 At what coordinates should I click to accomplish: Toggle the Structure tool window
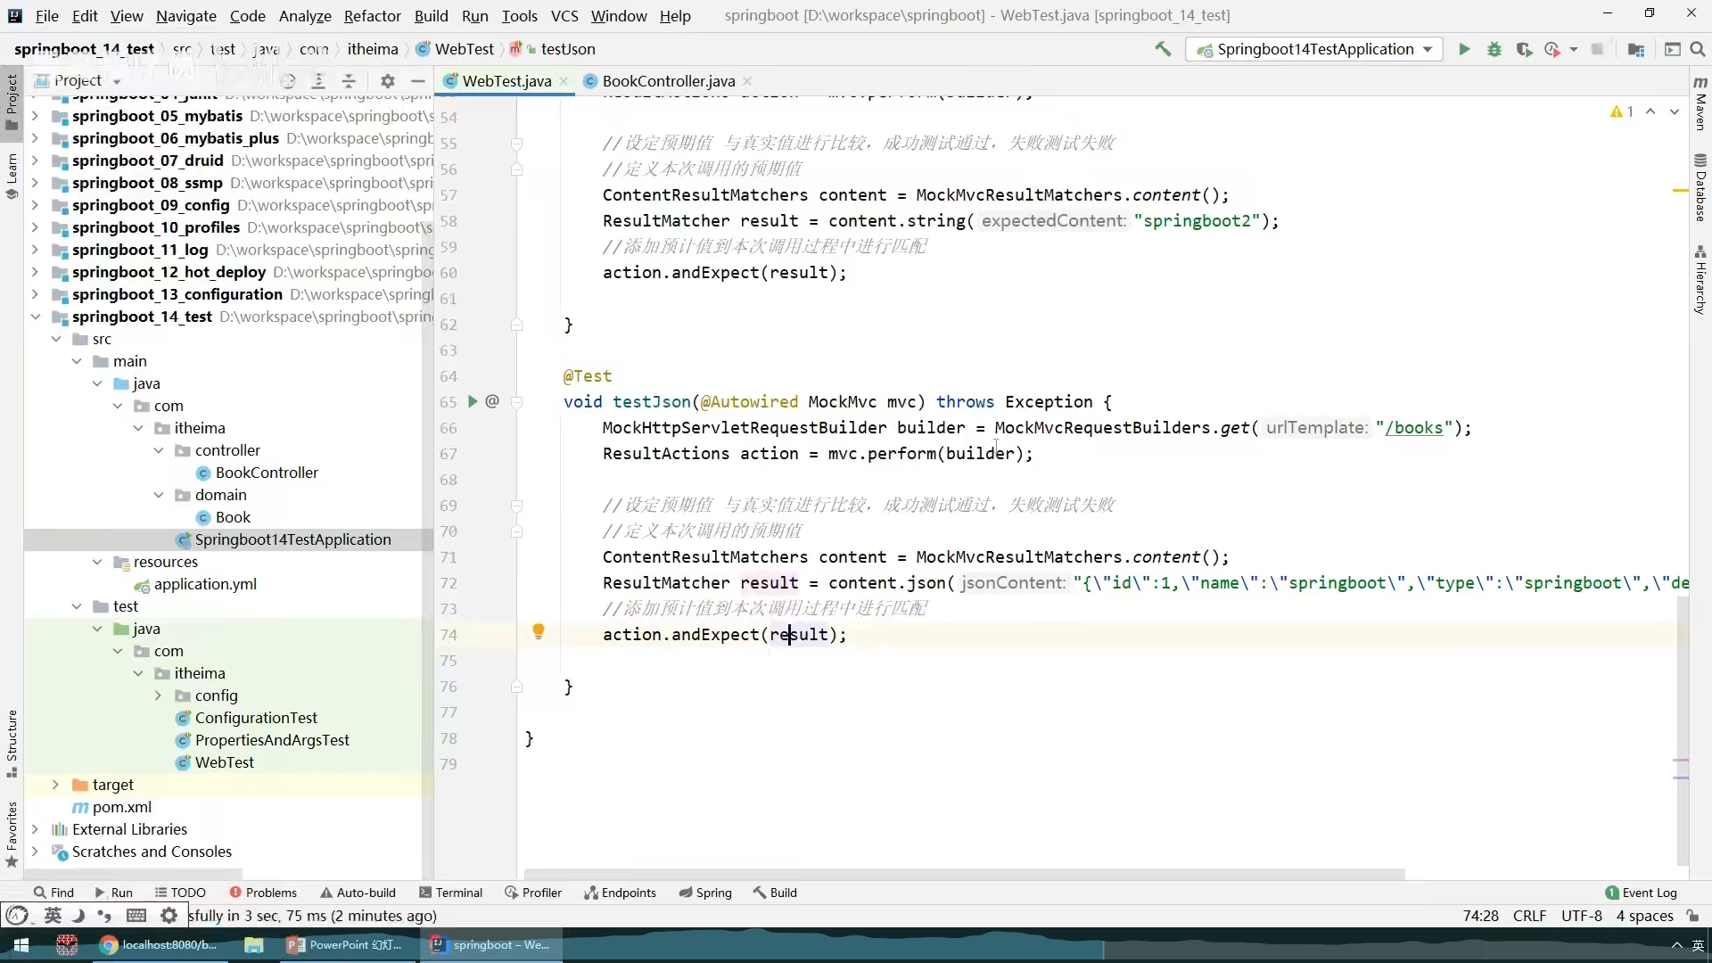click(x=12, y=740)
